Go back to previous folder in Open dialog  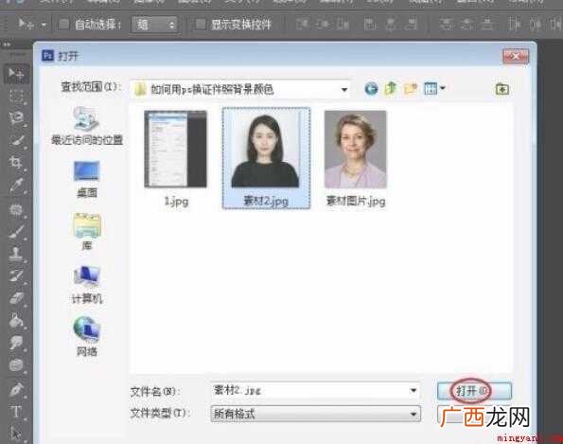[371, 88]
